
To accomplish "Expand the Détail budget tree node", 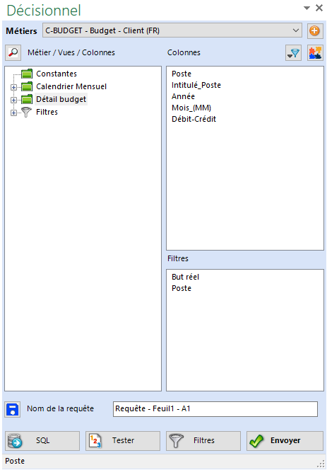I will point(13,100).
